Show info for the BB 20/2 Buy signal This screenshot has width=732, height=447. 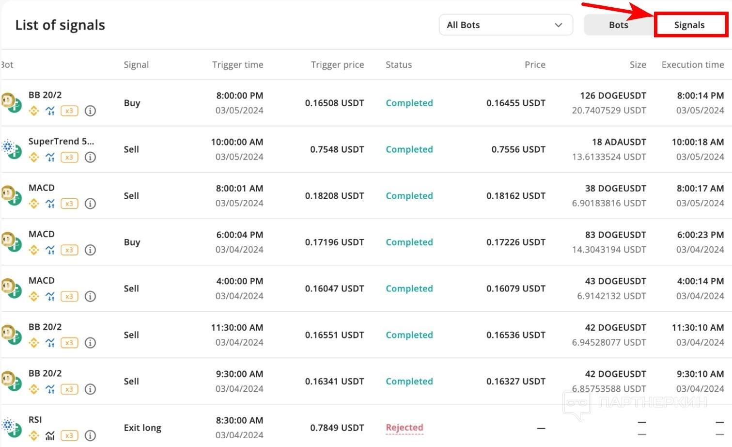pos(90,111)
